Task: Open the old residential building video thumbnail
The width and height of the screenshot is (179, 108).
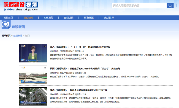Action: (x=33, y=96)
